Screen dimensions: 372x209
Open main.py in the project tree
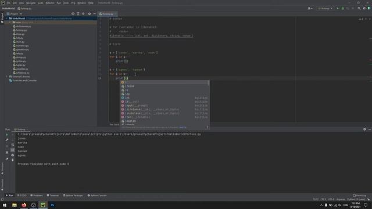point(19,42)
